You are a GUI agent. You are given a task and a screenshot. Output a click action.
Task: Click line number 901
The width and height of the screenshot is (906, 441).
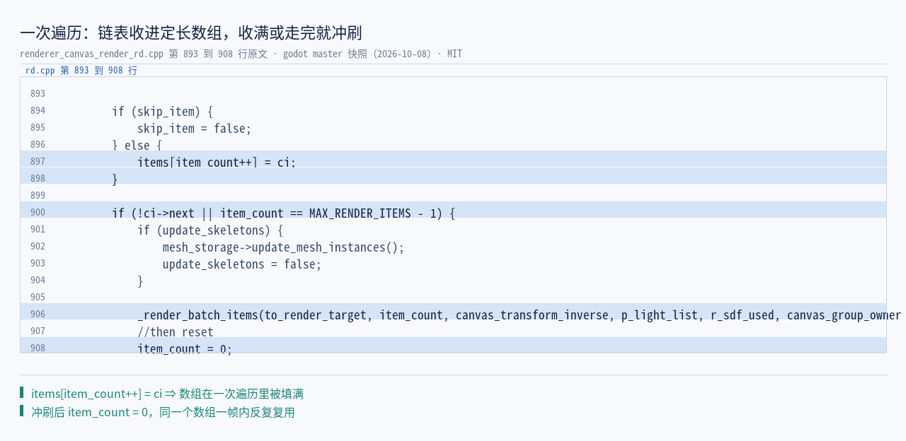38,230
